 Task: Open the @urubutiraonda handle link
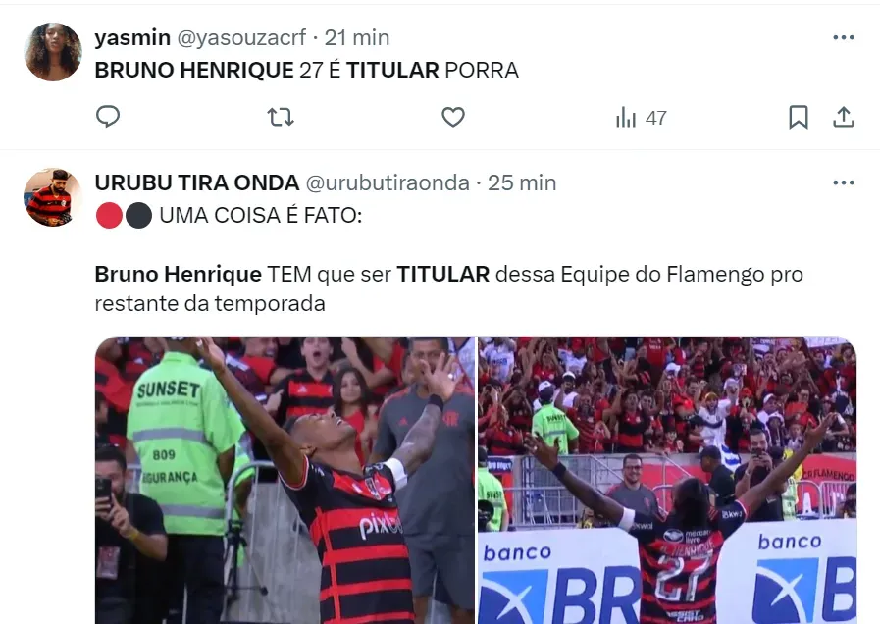(388, 182)
